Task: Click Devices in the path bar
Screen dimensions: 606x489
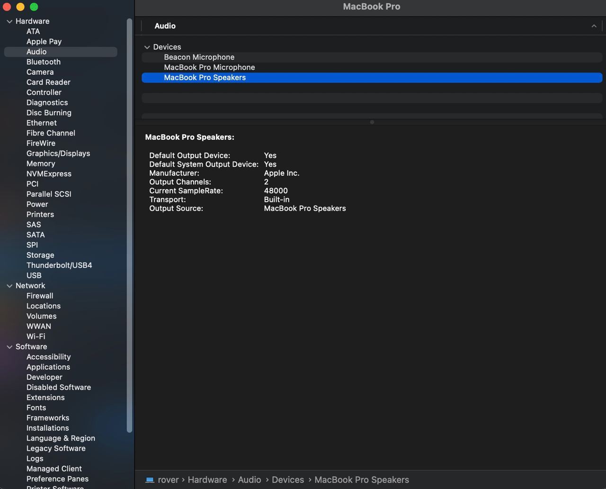Action: tap(288, 480)
